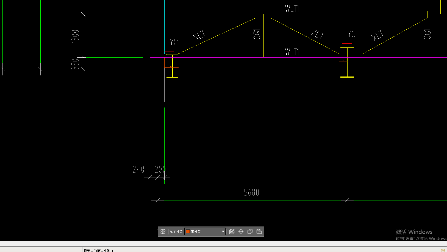Activate the move tool with four arrows

click(x=241, y=231)
